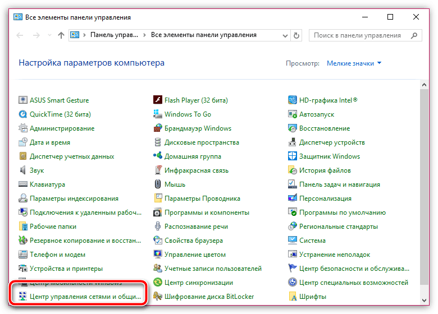Open Центр безопасности и обслужива... link
Viewport: 438px width, 314px height.
[354, 269]
